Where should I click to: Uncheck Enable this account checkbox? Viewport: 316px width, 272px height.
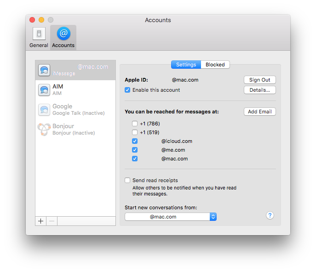(127, 90)
